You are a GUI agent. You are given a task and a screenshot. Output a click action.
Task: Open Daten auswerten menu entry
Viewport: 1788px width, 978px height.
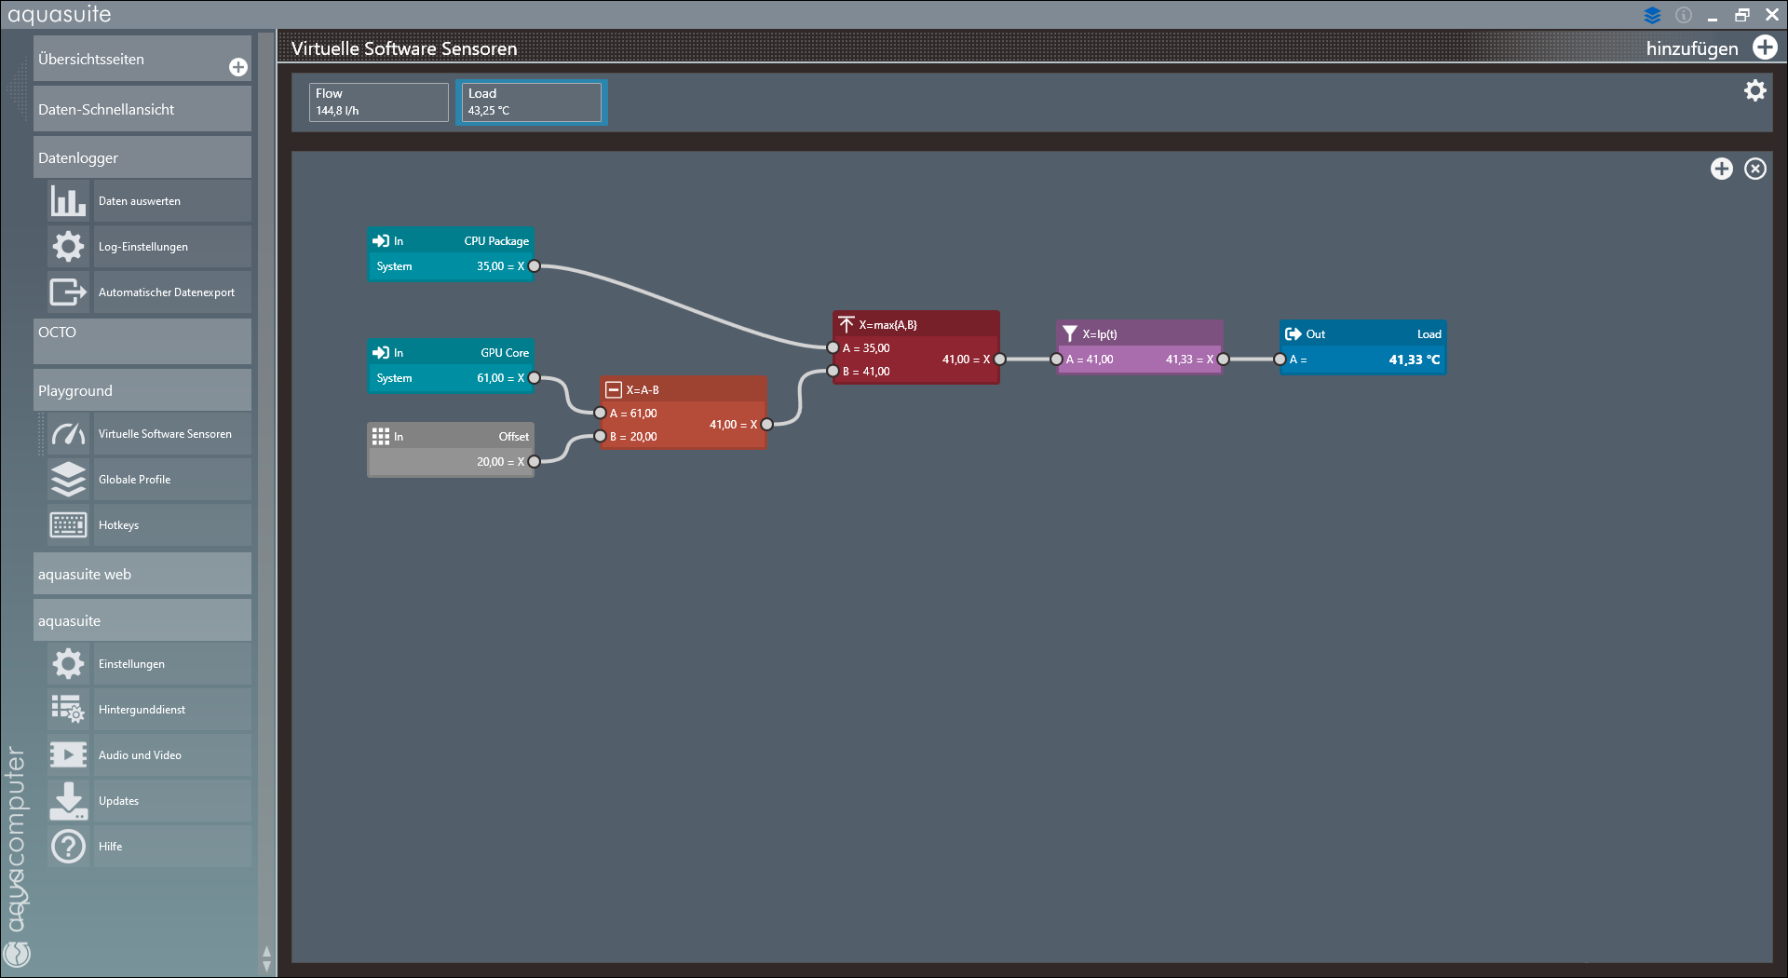pyautogui.click(x=172, y=201)
